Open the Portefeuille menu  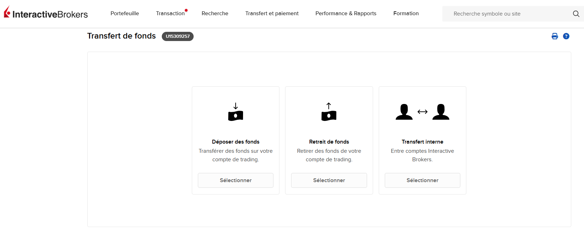click(x=125, y=13)
